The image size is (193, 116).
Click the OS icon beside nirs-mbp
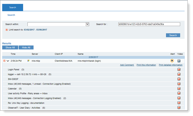28,61
